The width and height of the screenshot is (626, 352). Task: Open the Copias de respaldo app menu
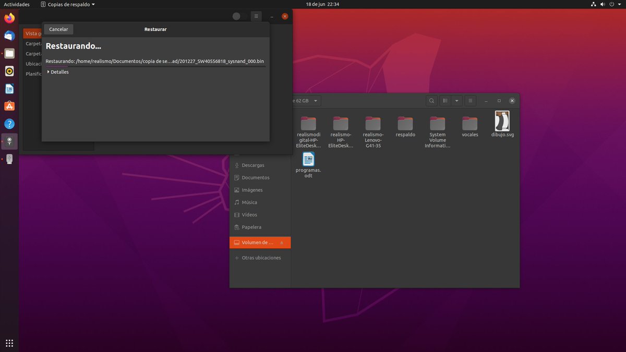pos(68,4)
